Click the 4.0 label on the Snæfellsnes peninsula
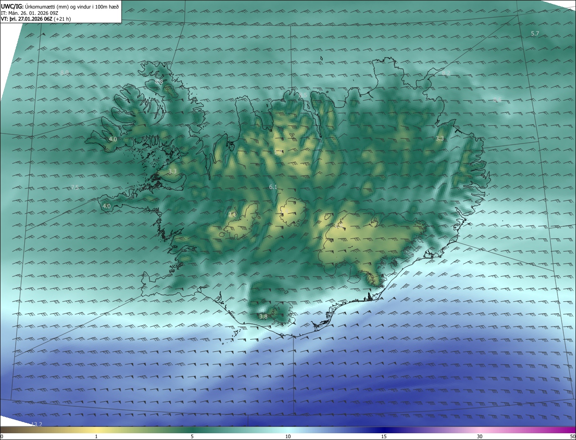This screenshot has height=440, width=576. pyautogui.click(x=107, y=207)
